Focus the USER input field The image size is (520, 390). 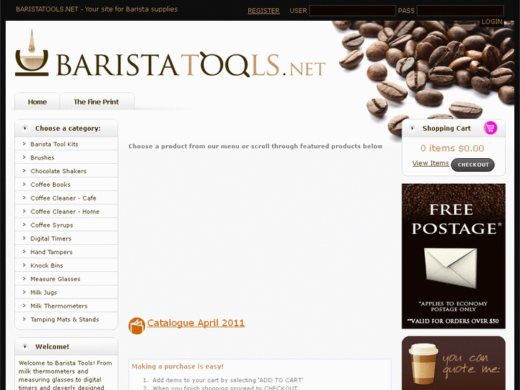(352, 11)
